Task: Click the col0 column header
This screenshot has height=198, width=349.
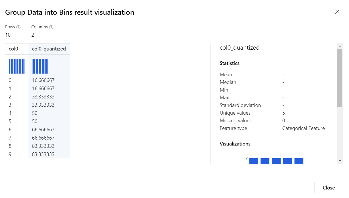Action: [x=13, y=49]
